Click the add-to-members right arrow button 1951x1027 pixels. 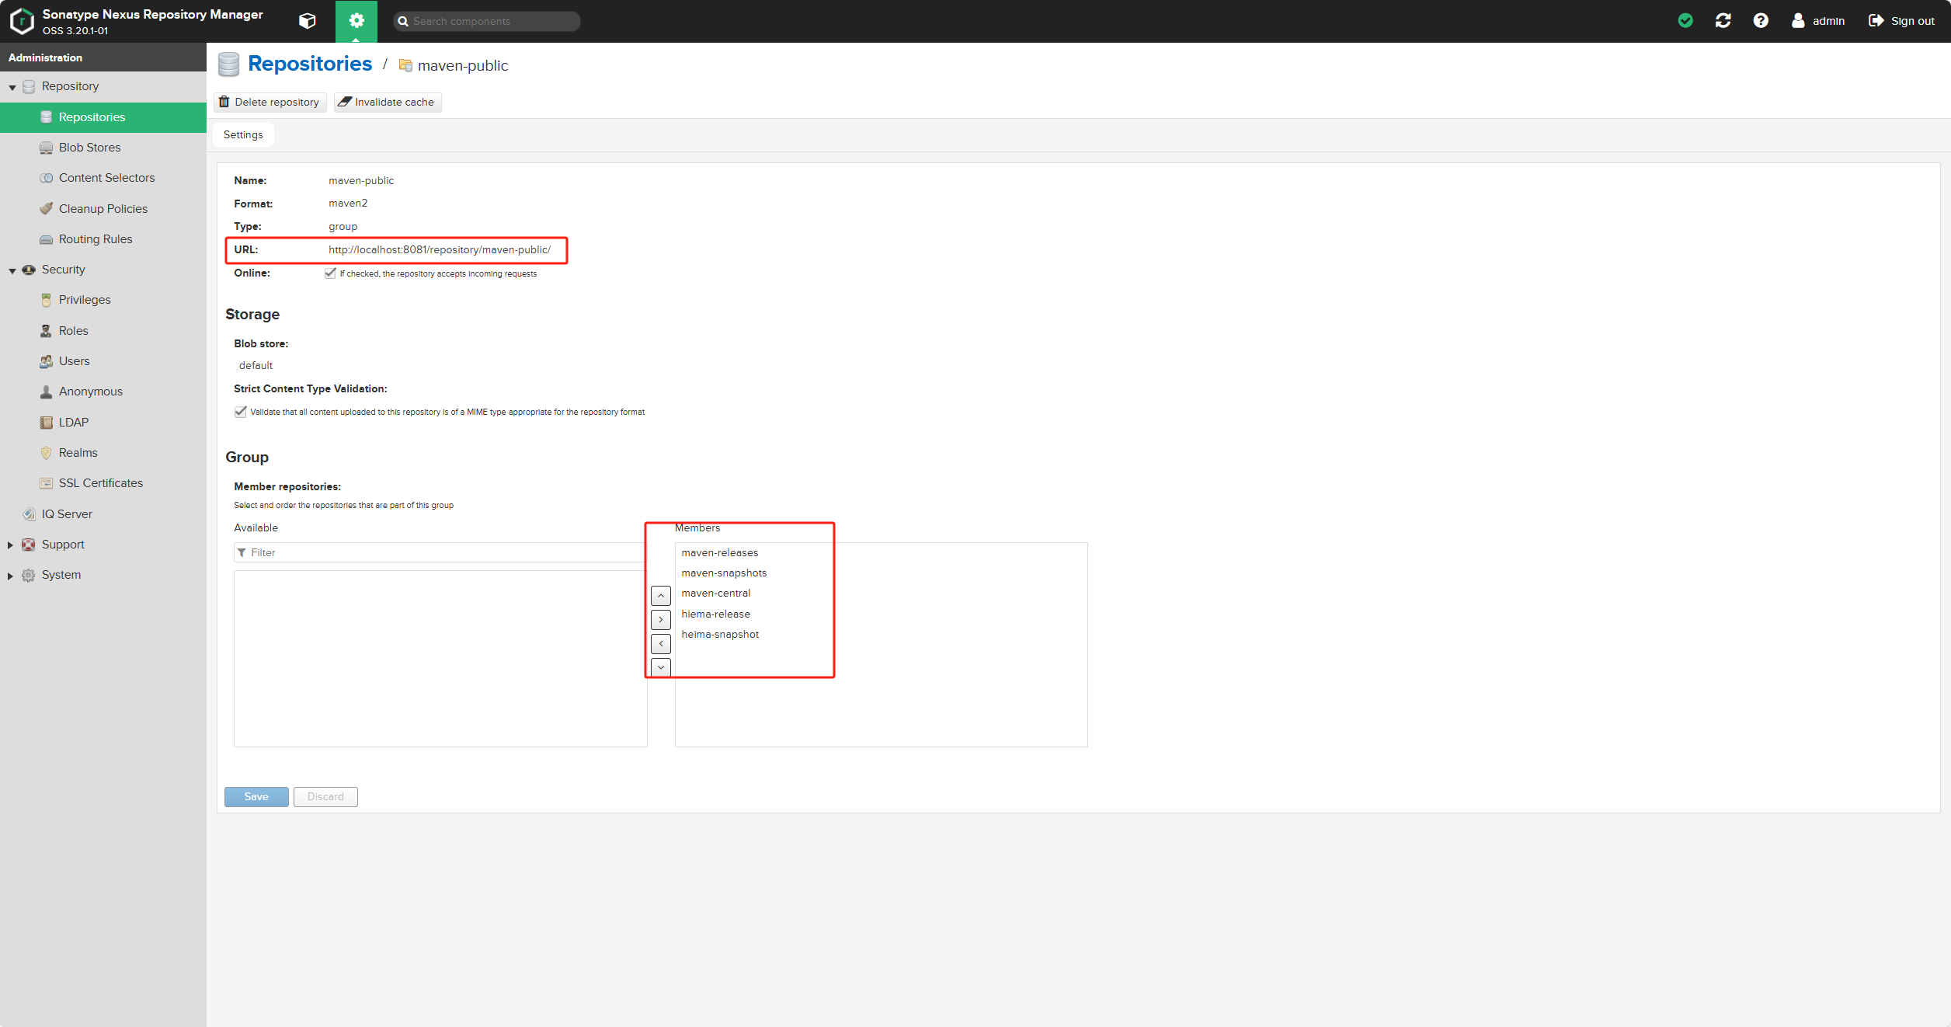661,620
